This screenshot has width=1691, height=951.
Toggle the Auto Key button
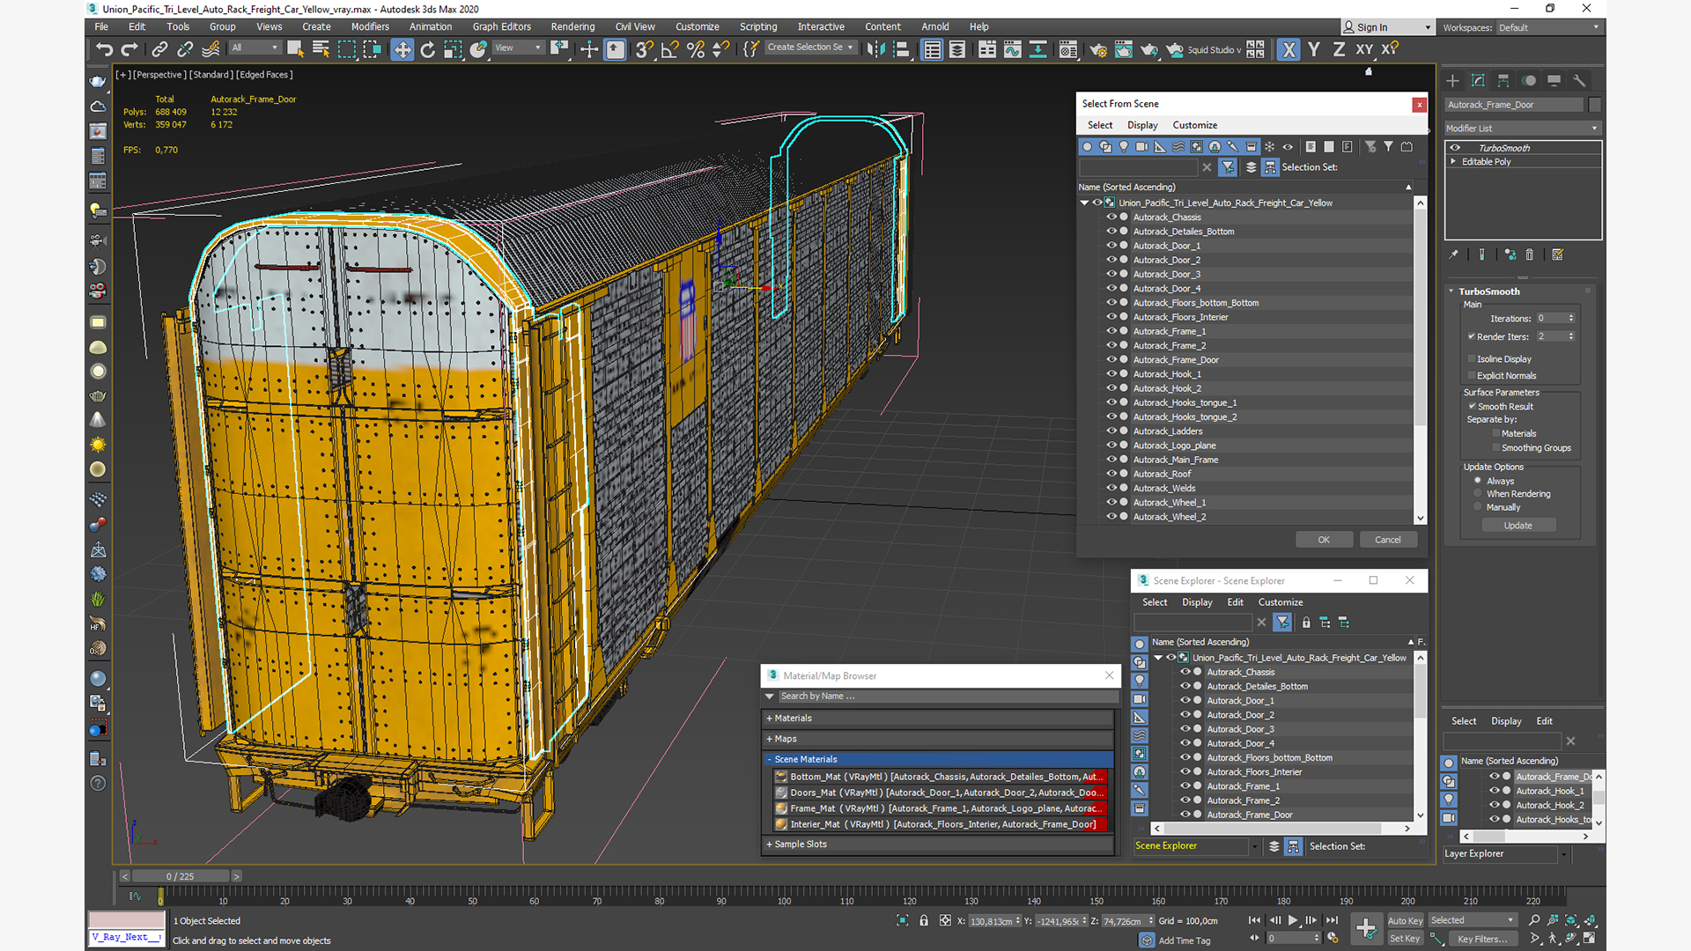coord(1405,921)
